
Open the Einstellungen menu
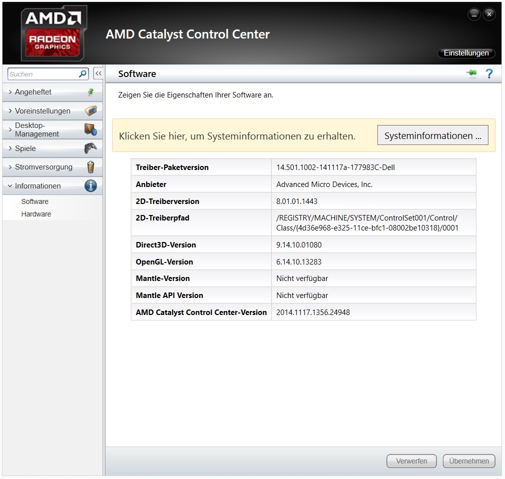tap(466, 53)
